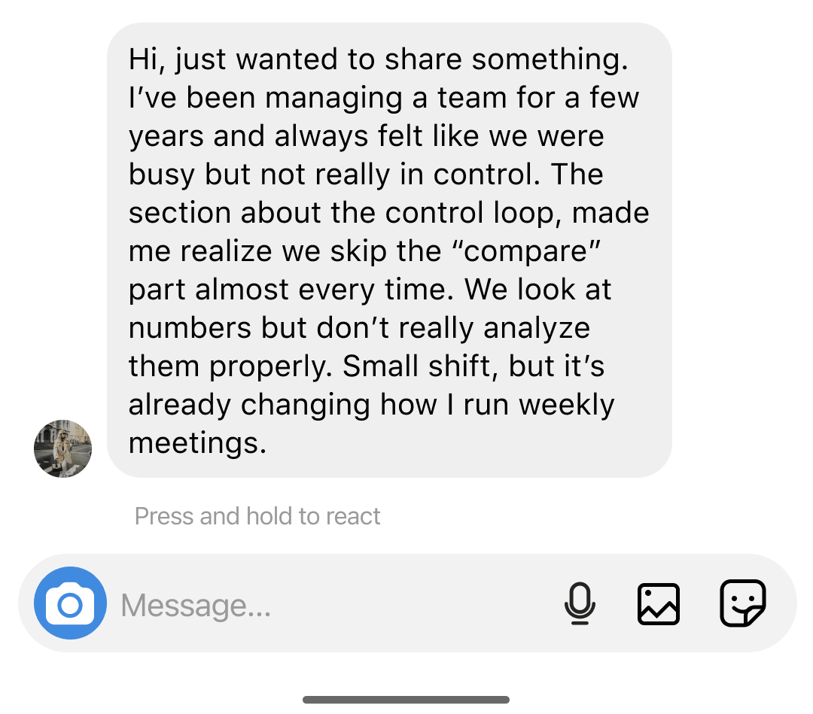Tap the microphone voice message icon
The height and width of the screenshot is (714, 813).
(x=580, y=603)
